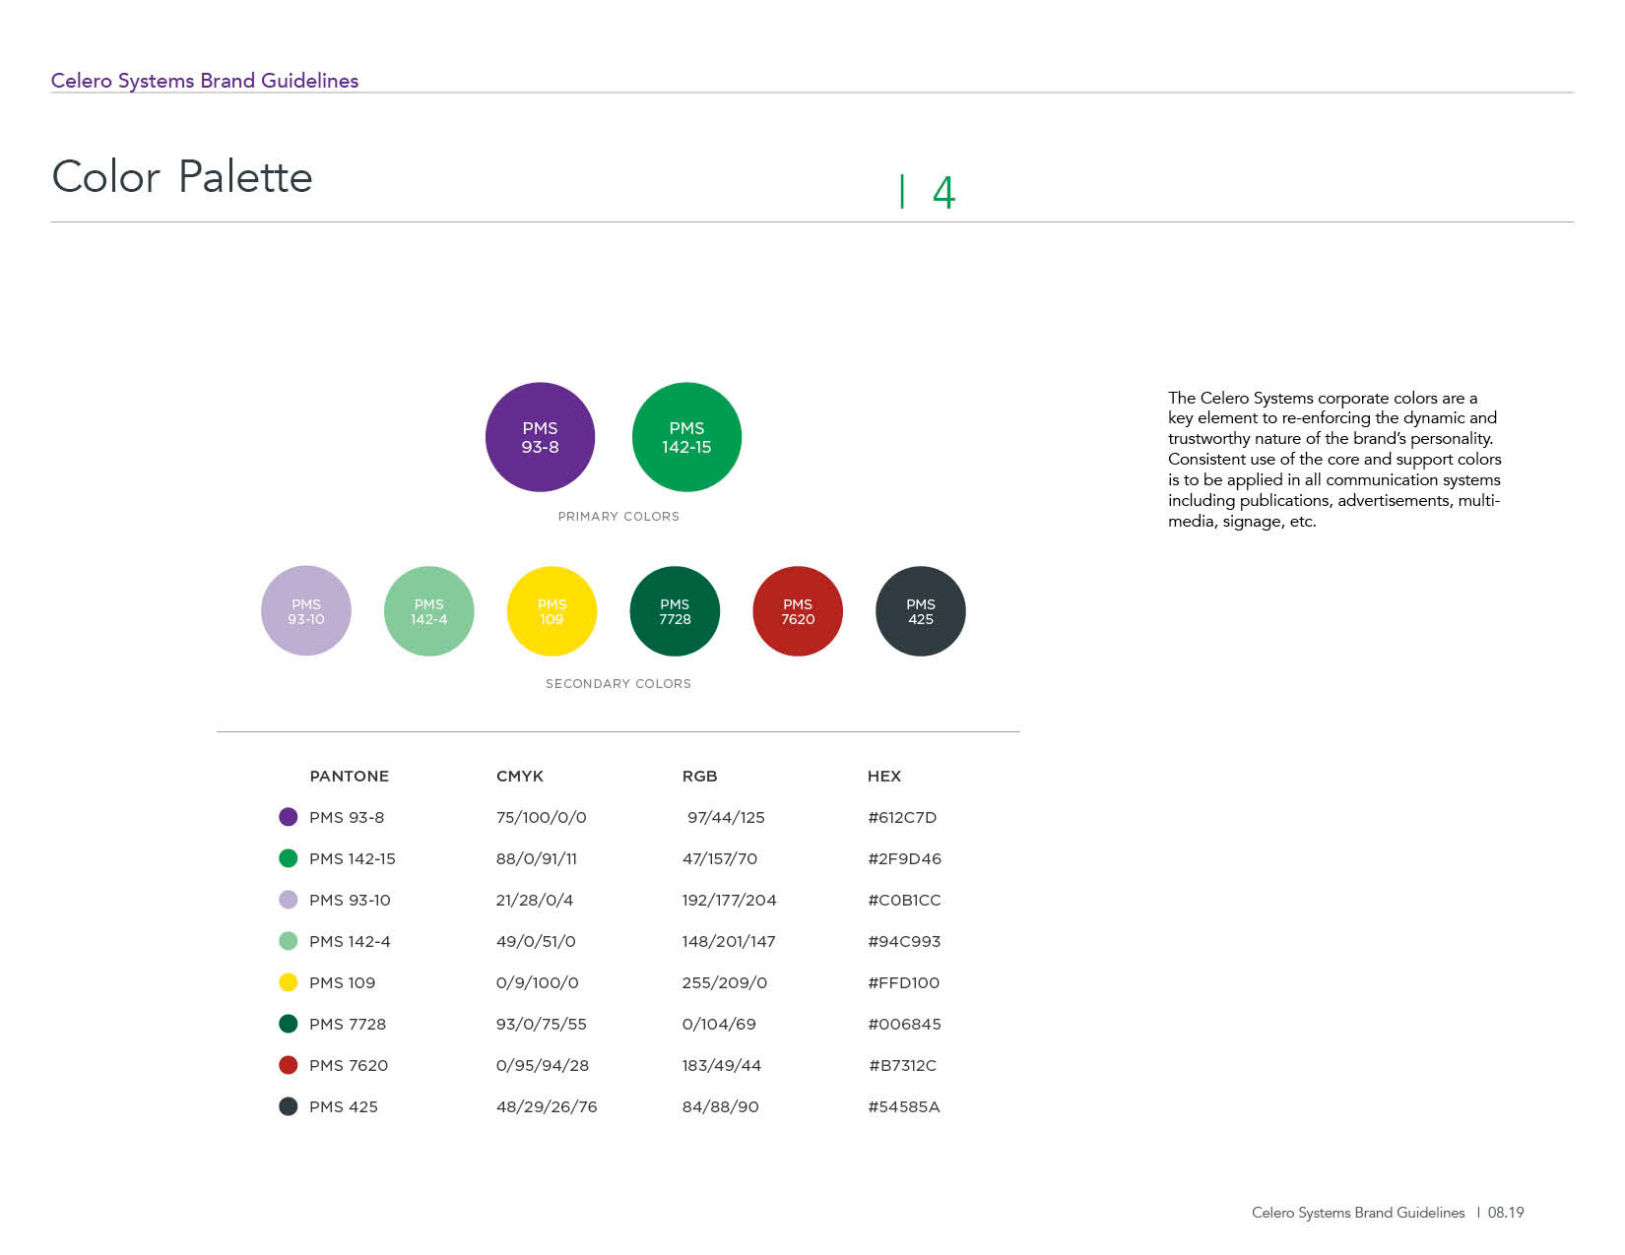Click the HEX column heading
1625x1255 pixels.
tap(884, 776)
